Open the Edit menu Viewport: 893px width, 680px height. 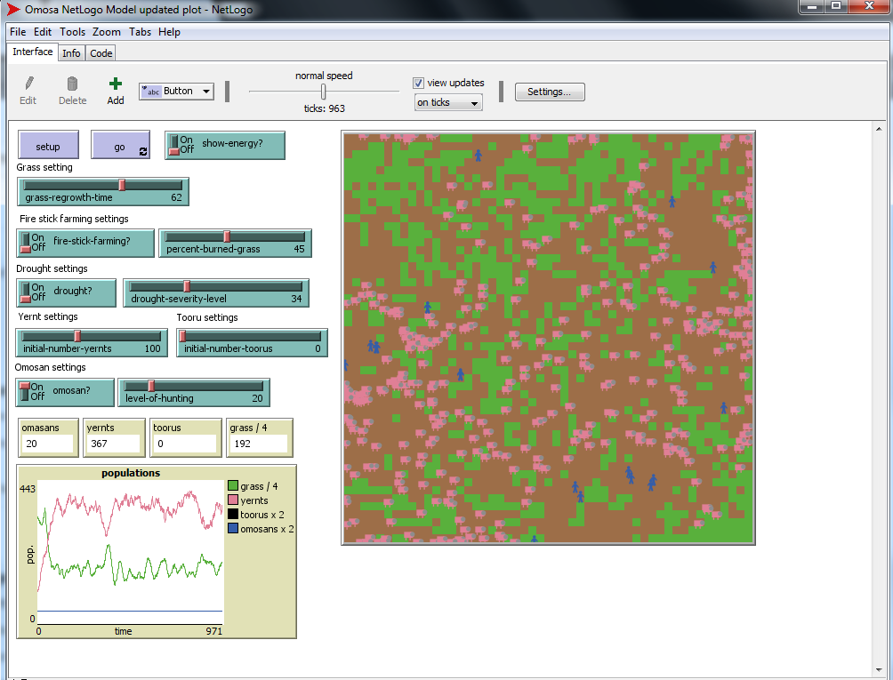click(x=42, y=32)
